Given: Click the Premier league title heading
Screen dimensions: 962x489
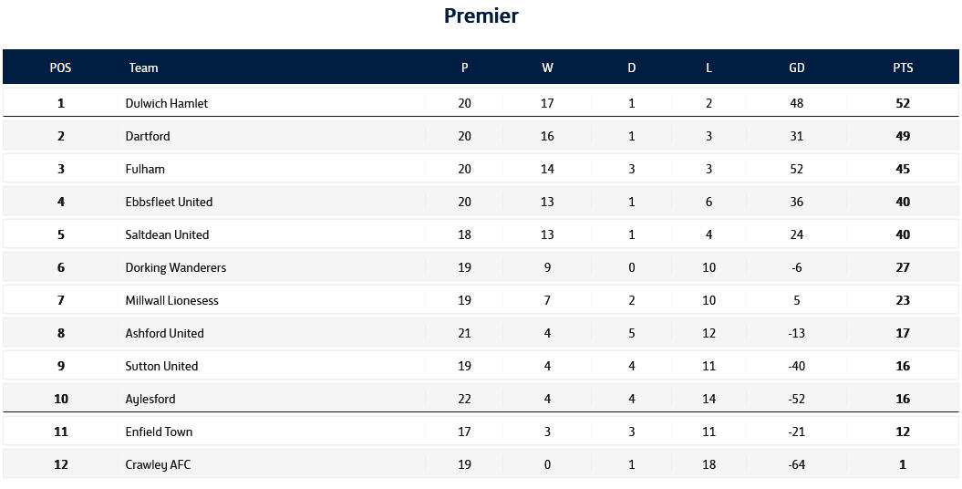Looking at the screenshot, I should pos(481,16).
